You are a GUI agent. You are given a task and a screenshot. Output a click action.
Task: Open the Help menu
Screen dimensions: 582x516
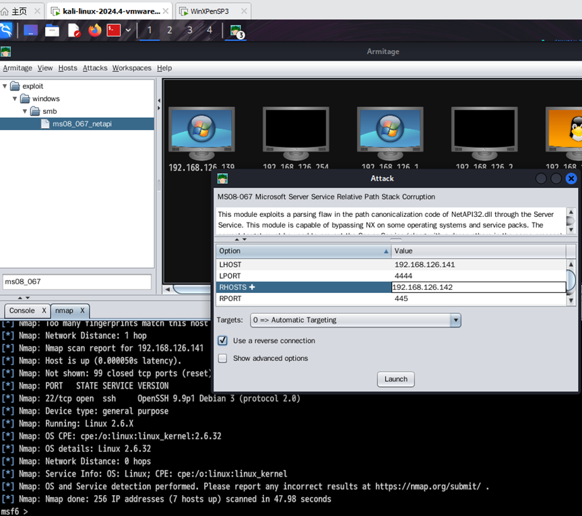(x=164, y=68)
